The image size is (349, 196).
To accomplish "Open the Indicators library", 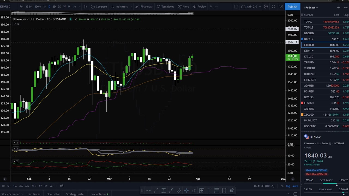I will [x=119, y=7].
